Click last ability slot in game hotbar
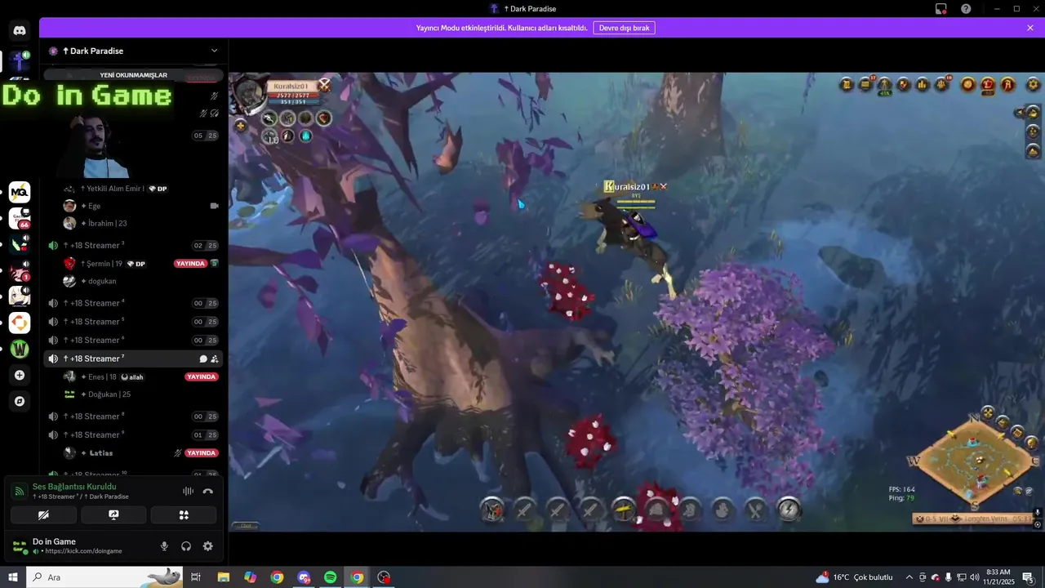Screen dimensions: 1045x588 [789, 510]
